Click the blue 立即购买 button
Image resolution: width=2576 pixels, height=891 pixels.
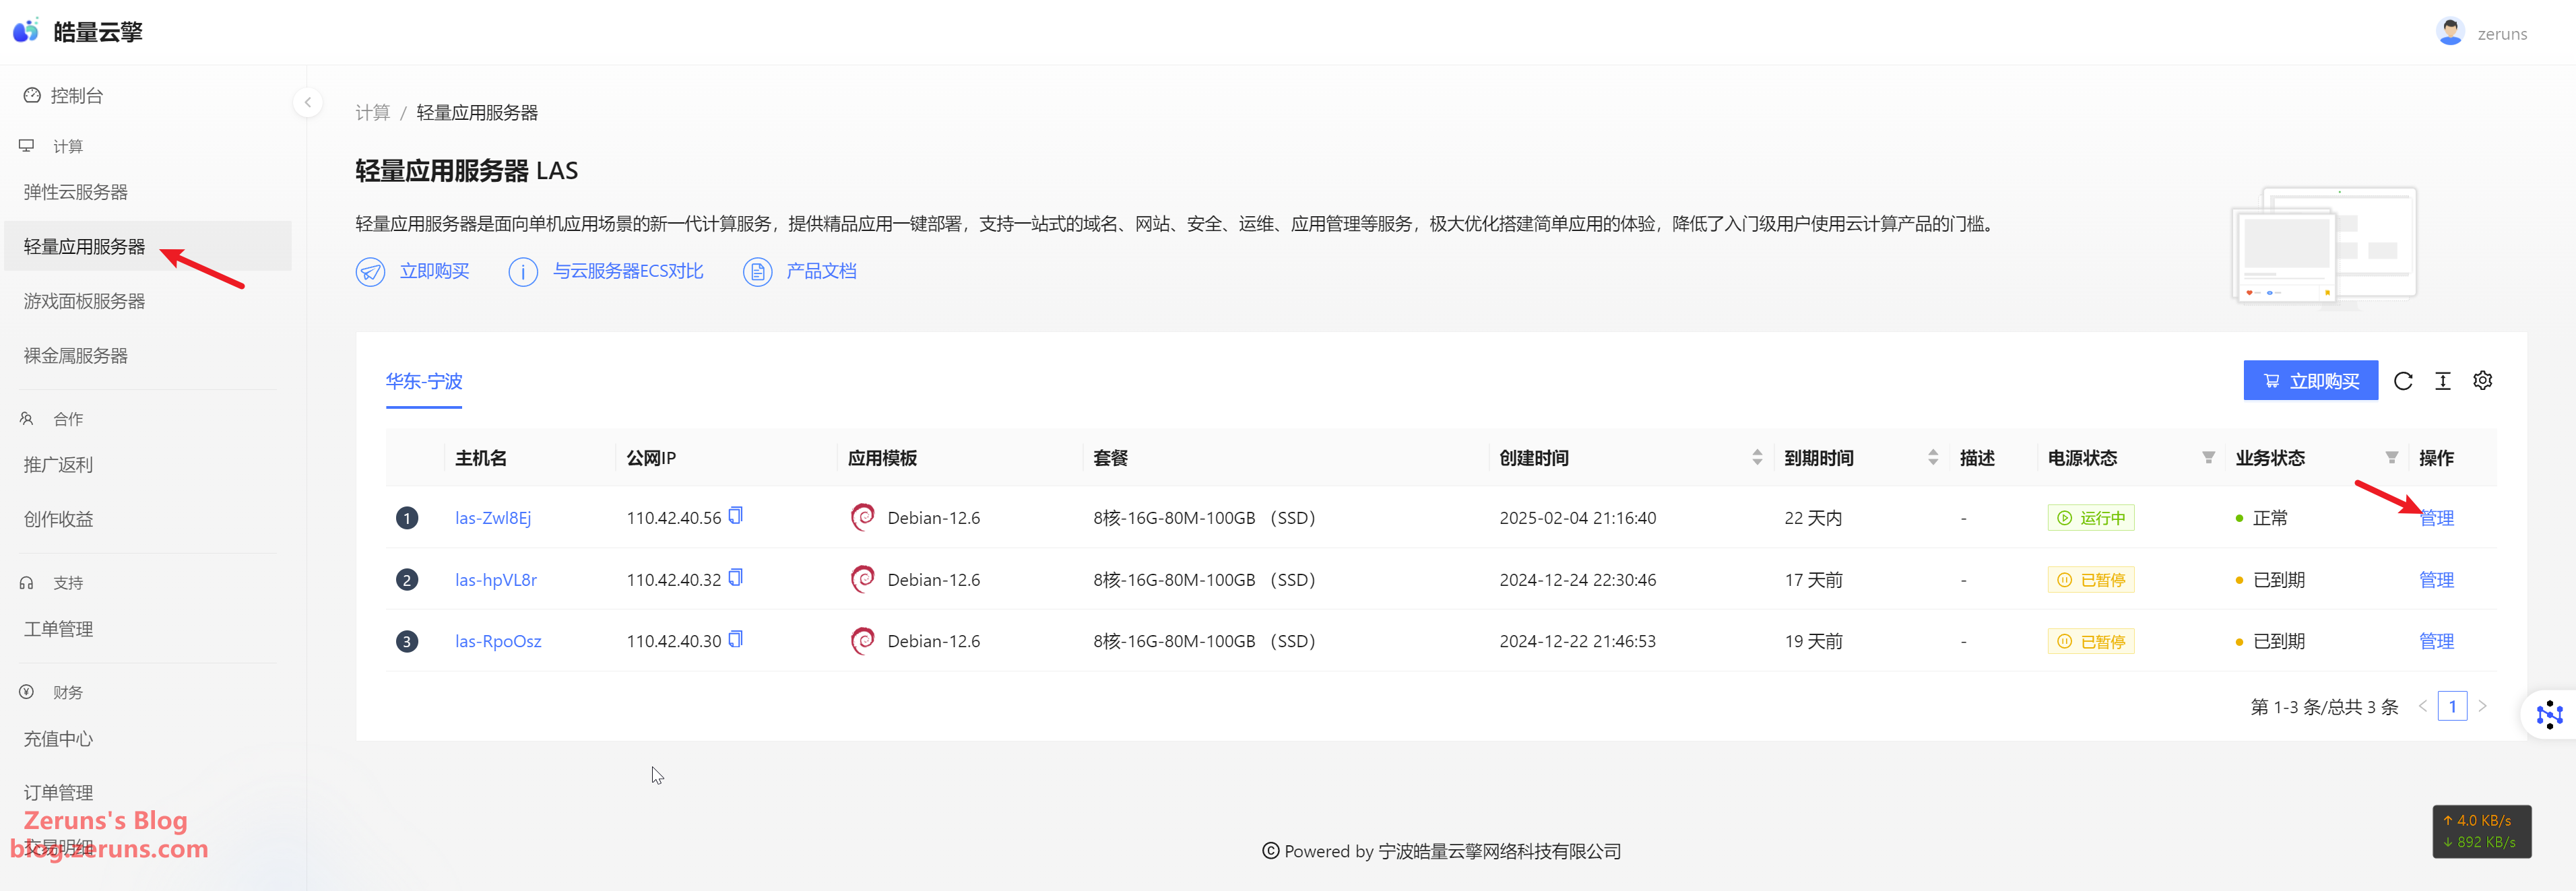2310,381
